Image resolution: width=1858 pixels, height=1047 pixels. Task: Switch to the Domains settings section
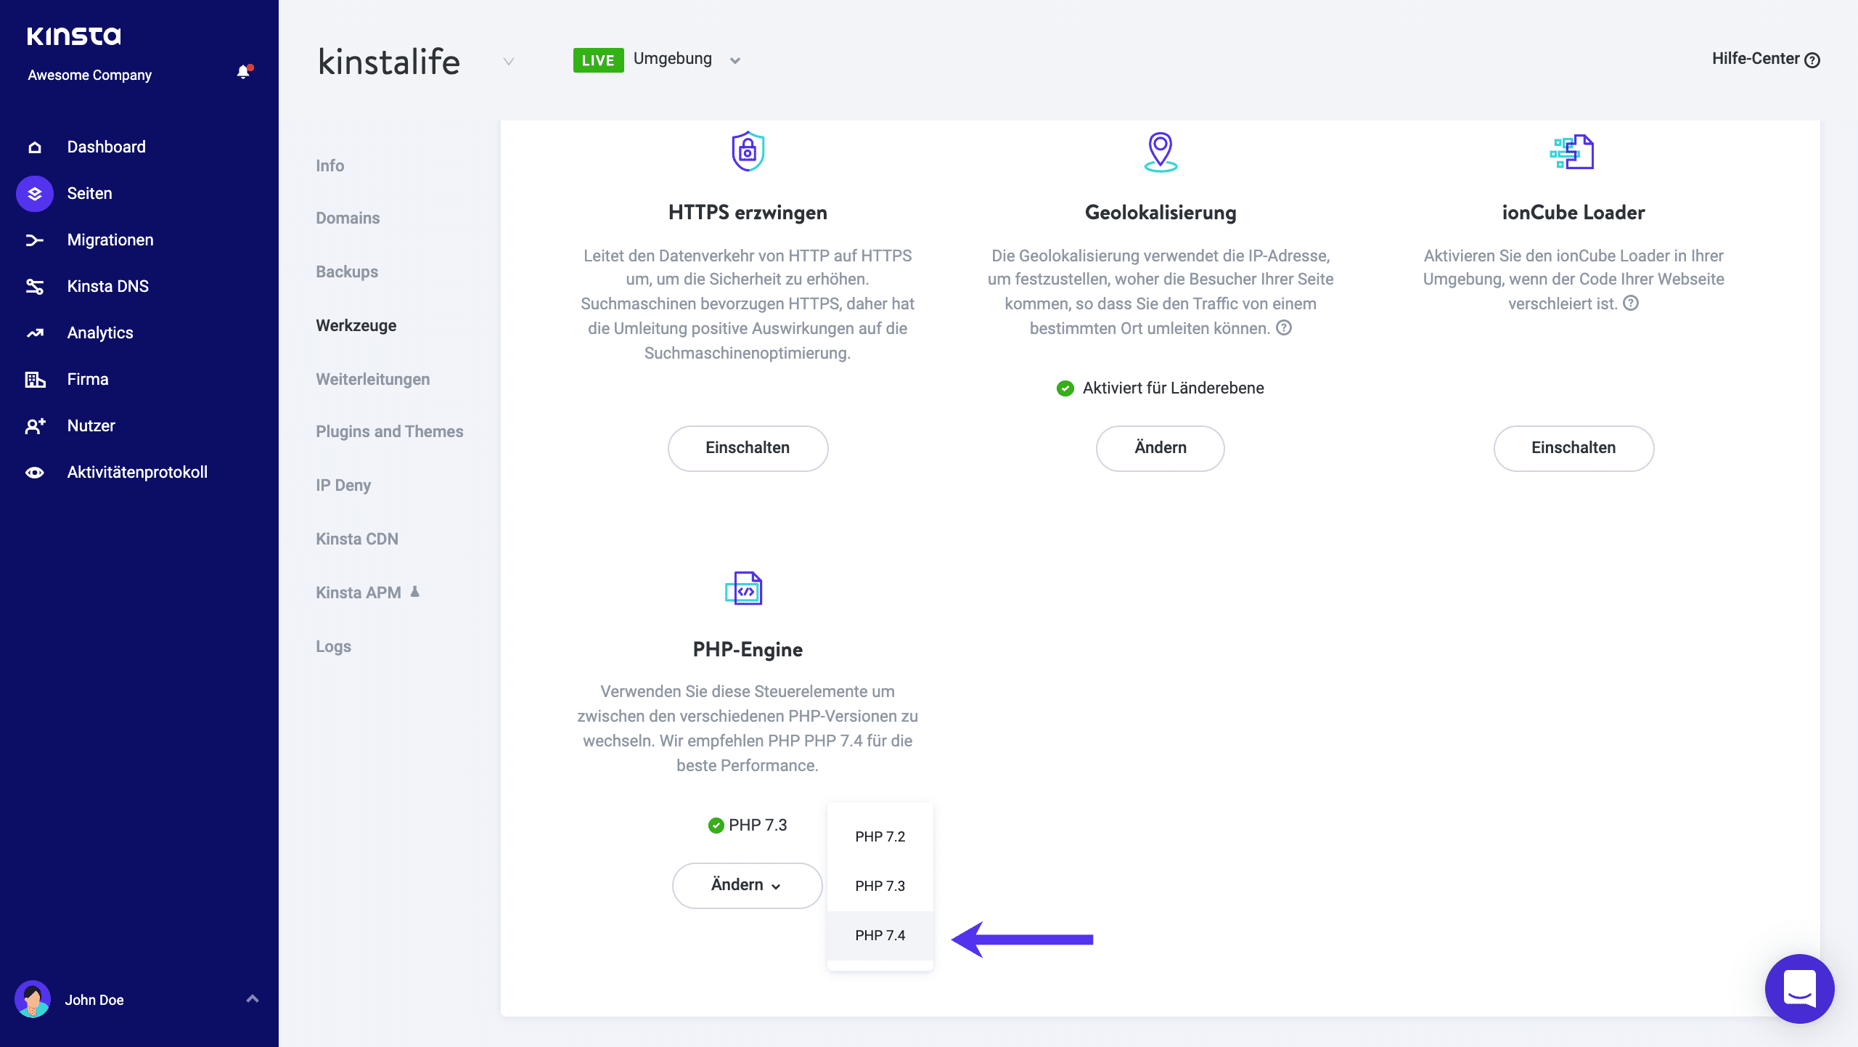(348, 217)
